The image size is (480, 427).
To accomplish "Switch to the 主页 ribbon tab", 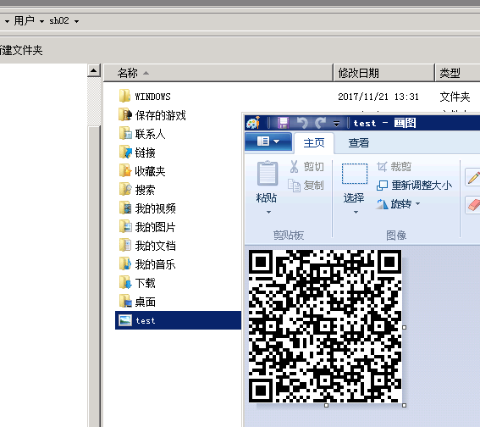I will click(314, 143).
